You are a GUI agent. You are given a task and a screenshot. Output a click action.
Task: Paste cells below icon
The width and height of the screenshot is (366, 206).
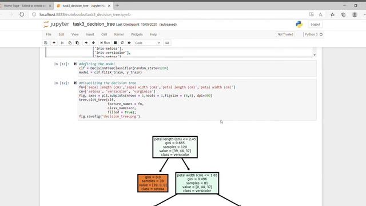pos(77,43)
